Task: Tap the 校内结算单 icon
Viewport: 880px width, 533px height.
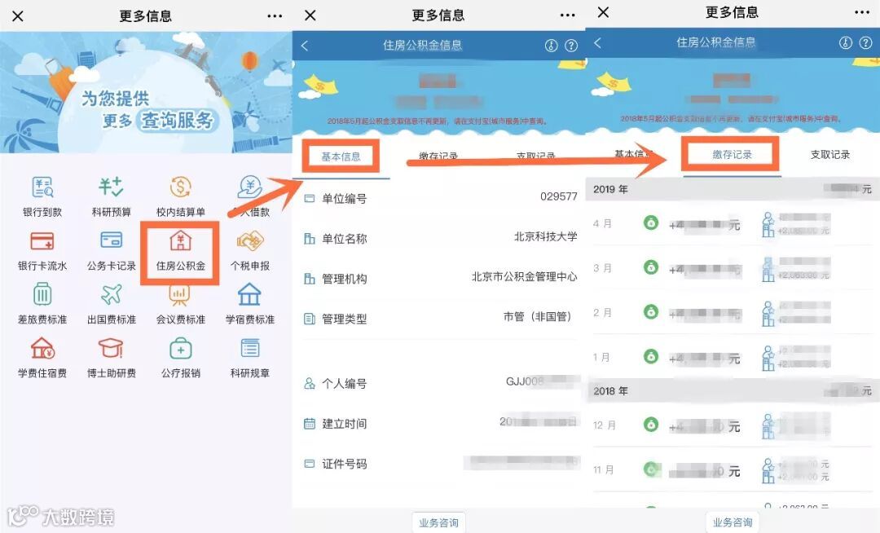Action: click(x=180, y=187)
